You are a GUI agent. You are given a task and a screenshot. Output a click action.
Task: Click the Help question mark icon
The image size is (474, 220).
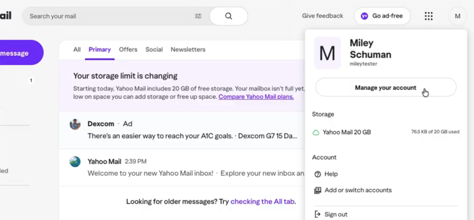318,174
